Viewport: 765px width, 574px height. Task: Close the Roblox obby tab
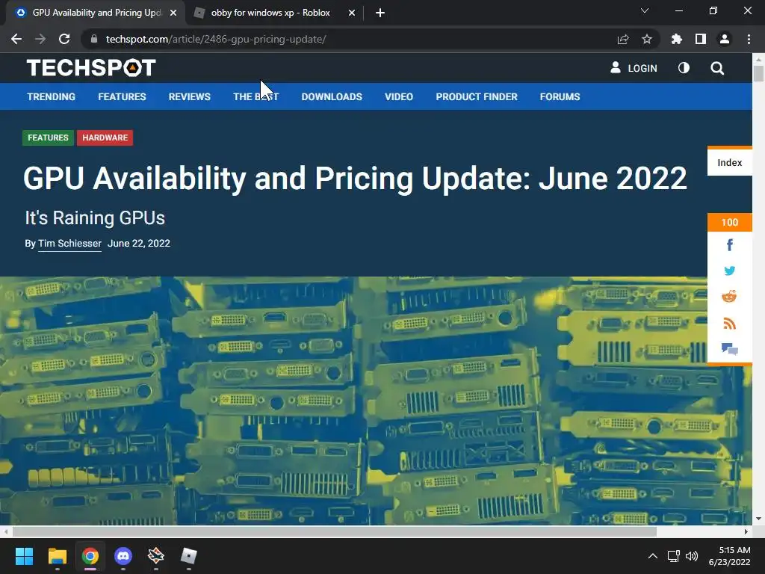(352, 13)
